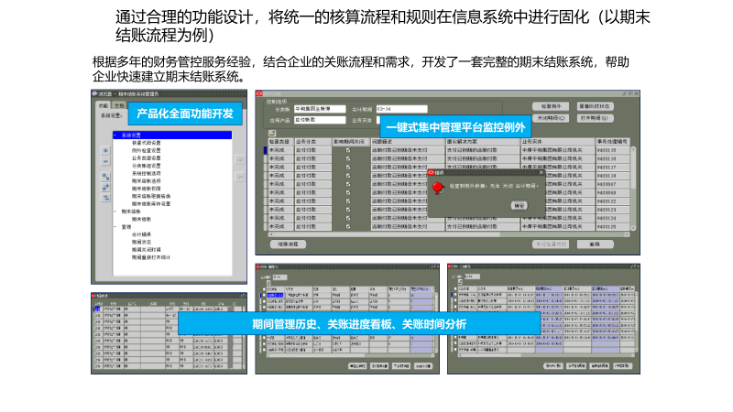
Task: Toggle the checkbox in row 9400047
Action: tap(348, 184)
